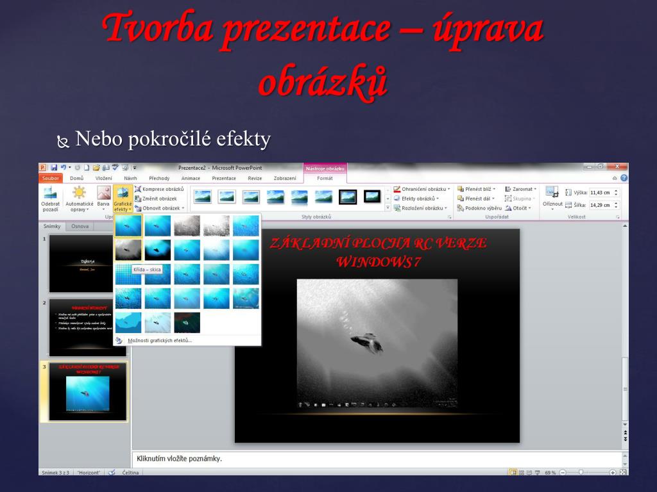Choose the highlighted grayscale sketch effect thumbnail
This screenshot has width=657, height=492.
(128, 250)
